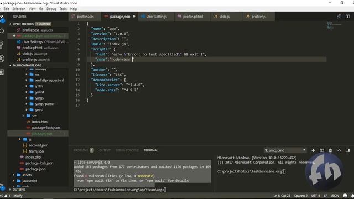Click the warnings count in status bar

tap(7, 196)
